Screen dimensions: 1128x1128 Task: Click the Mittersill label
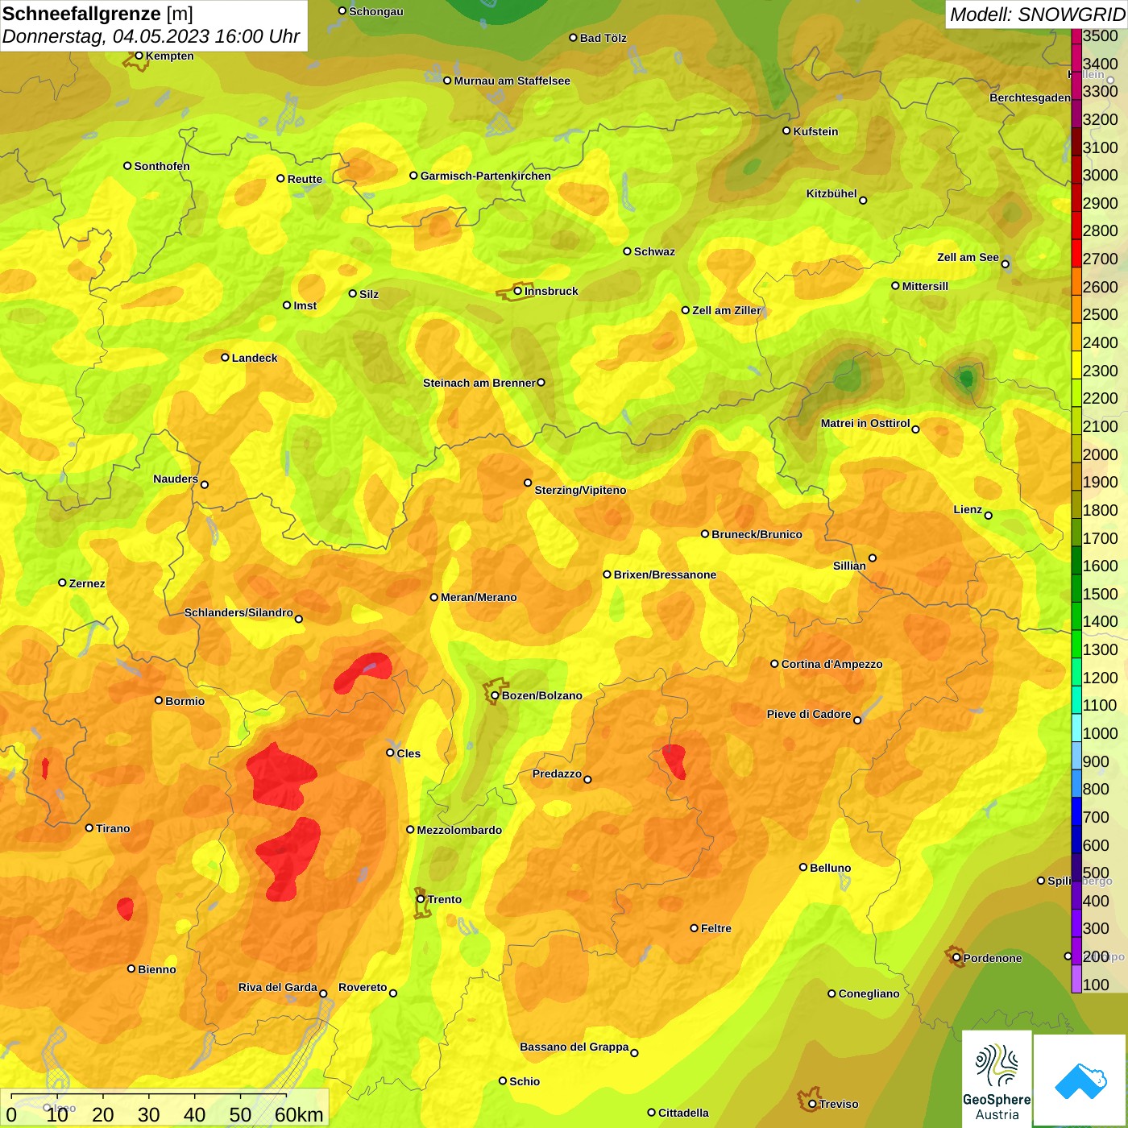tap(925, 286)
